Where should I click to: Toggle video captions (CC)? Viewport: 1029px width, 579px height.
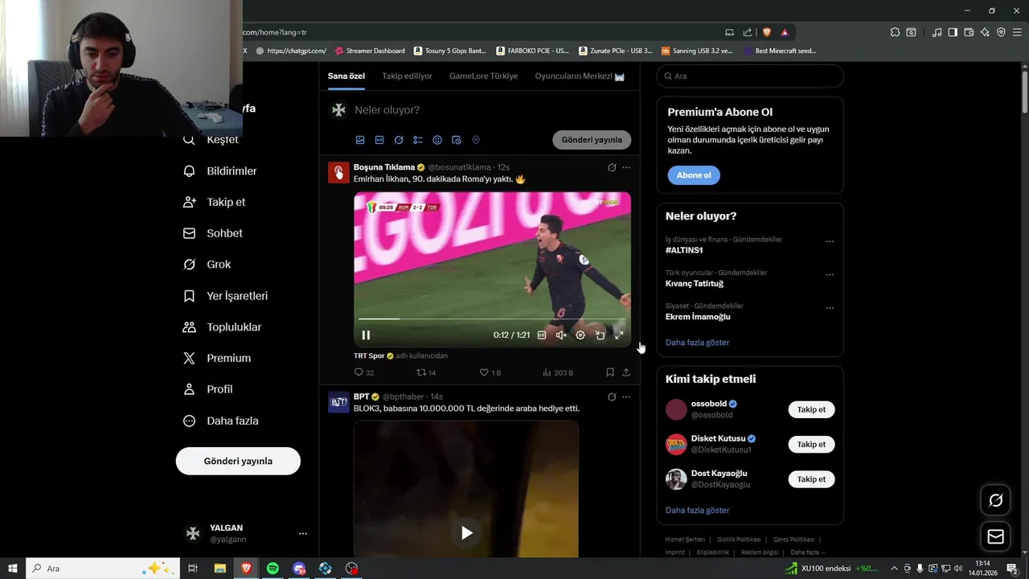click(542, 335)
